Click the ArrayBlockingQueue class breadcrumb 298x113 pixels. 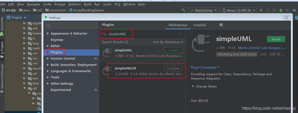pos(86,10)
